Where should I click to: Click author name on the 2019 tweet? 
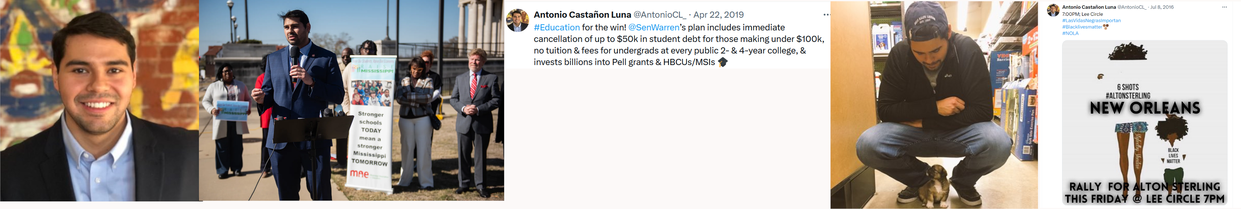click(x=582, y=15)
